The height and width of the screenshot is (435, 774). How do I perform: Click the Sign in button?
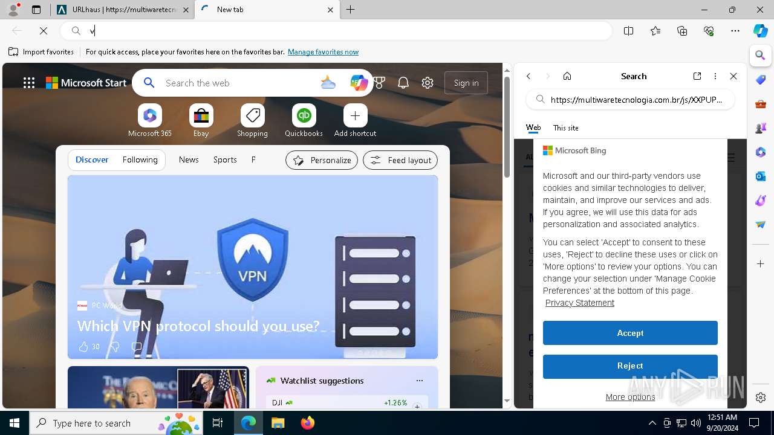(466, 83)
